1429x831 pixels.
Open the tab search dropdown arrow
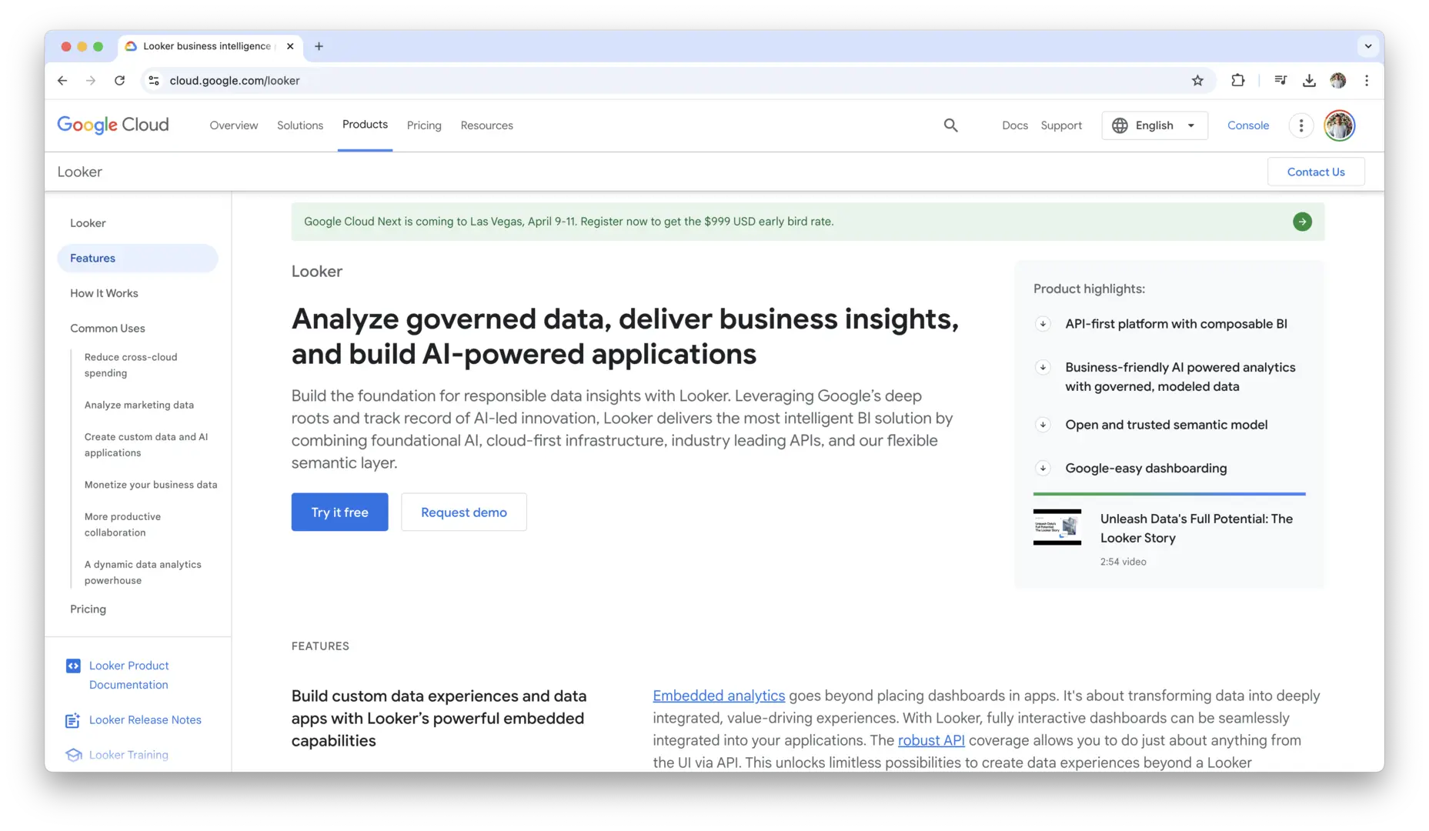point(1368,46)
